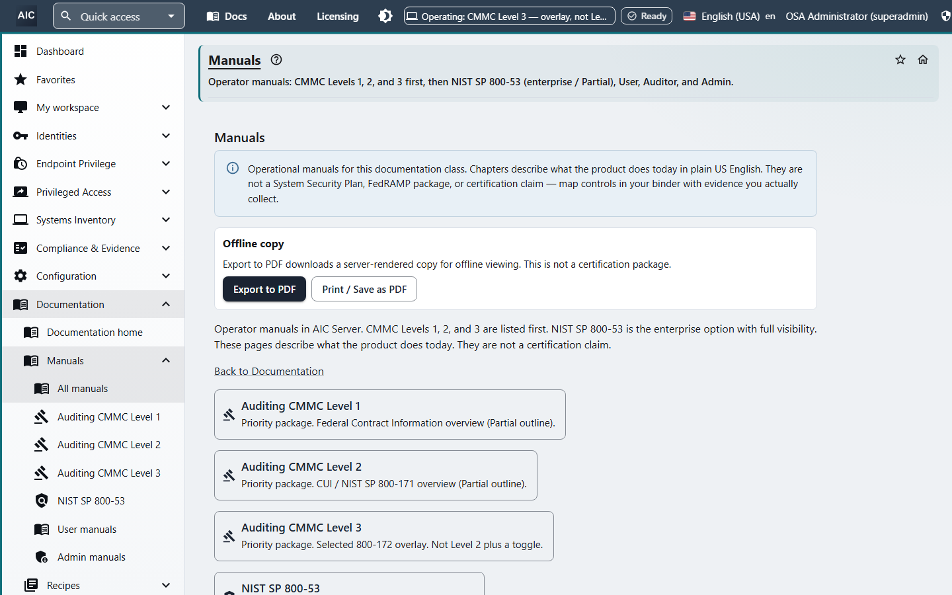Open Auditing CMMC Level 1 in sidebar

pos(93,417)
